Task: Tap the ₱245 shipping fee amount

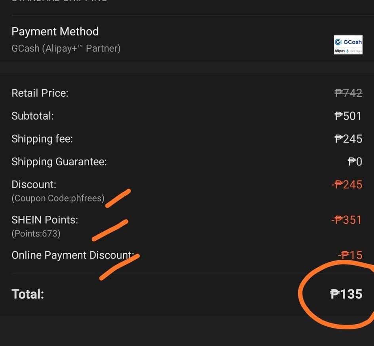Action: point(349,139)
